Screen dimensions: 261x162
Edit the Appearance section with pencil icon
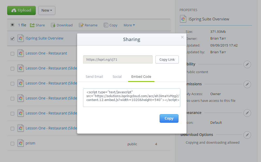[x=247, y=113]
